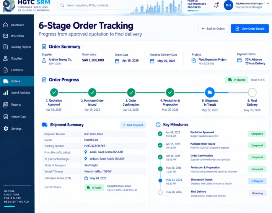The image size is (272, 213).
Task: Select the Sourcing Projects document icon
Action: click(x=6, y=47)
